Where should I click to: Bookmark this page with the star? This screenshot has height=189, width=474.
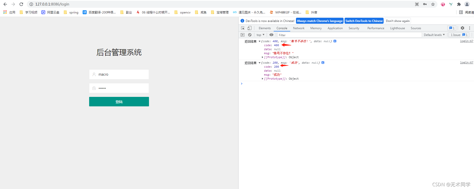click(x=433, y=4)
